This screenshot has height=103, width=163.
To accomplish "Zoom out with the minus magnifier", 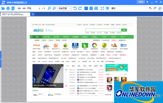I will click(54, 8).
